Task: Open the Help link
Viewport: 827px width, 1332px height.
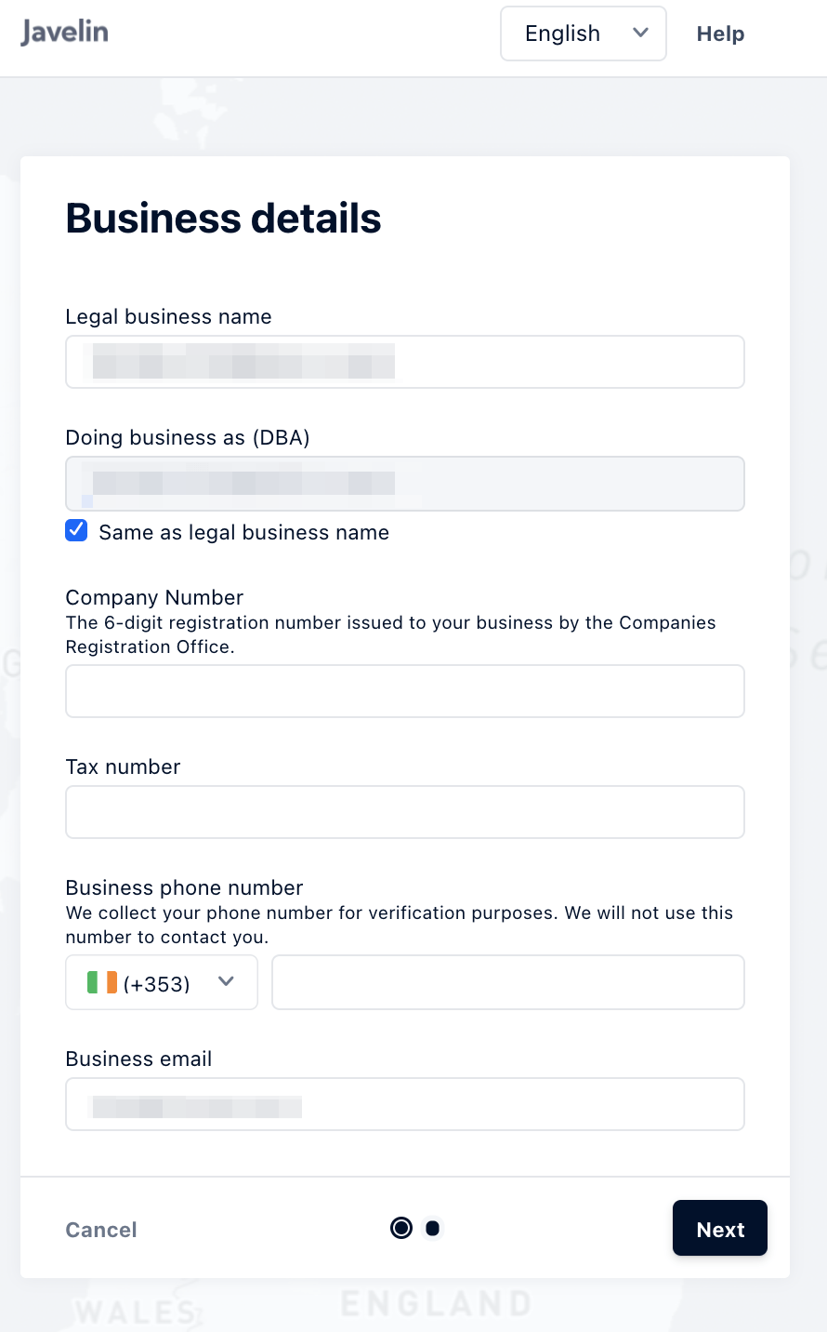Action: coord(720,33)
